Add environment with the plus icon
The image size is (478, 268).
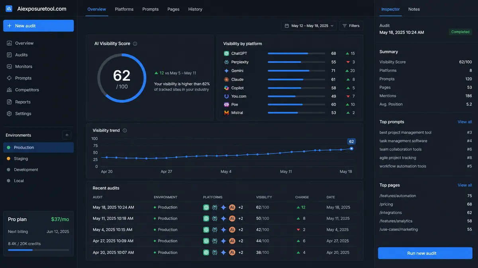[67, 135]
